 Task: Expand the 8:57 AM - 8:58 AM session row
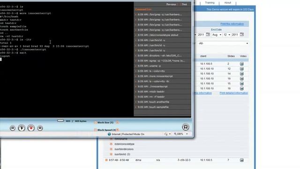pyautogui.click(x=106, y=160)
